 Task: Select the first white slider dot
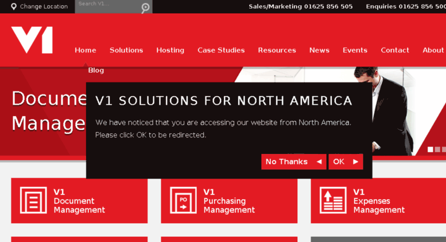431,149
